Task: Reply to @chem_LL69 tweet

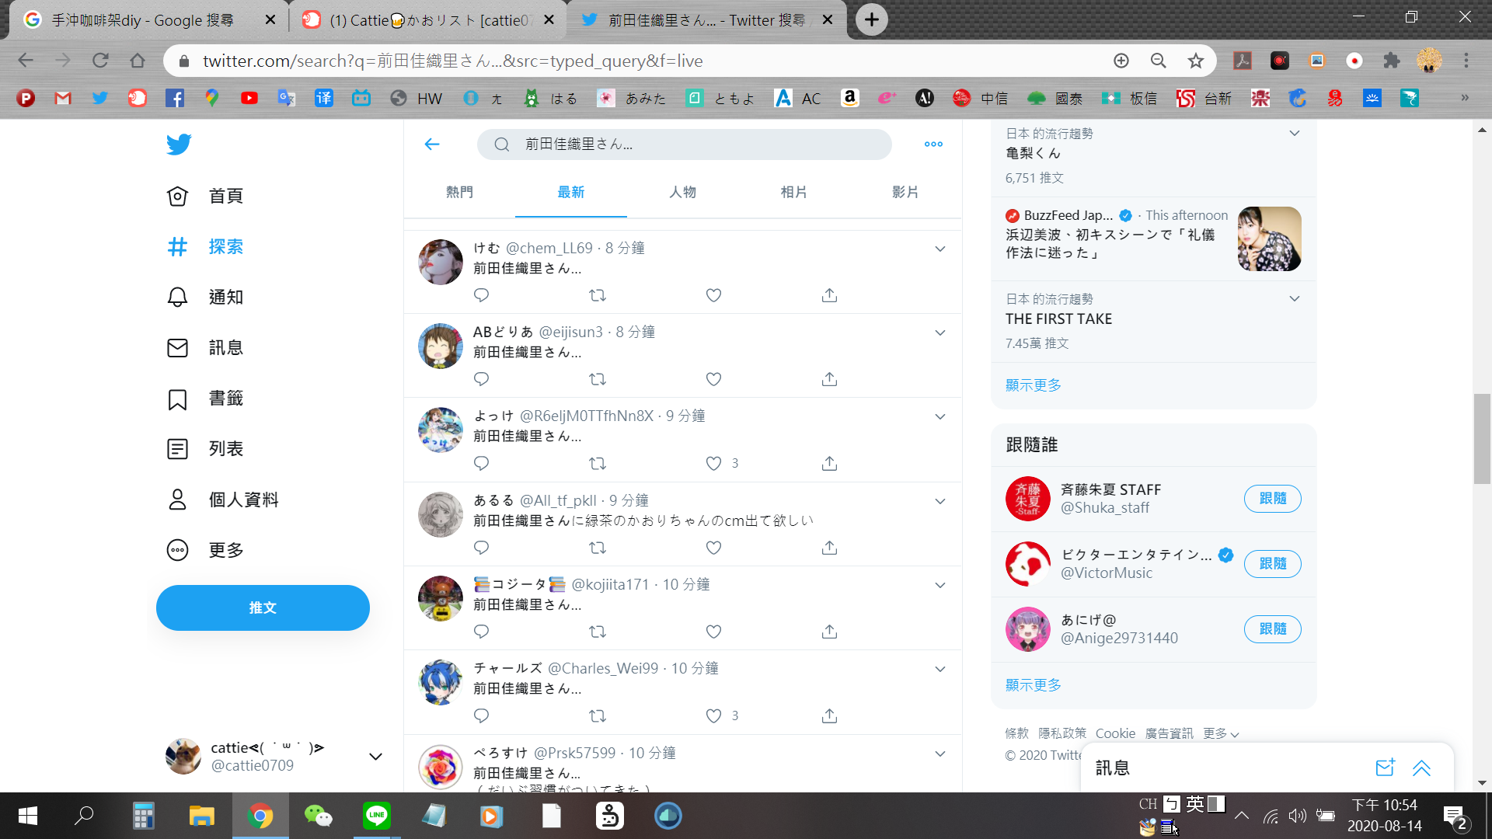Action: (x=481, y=295)
